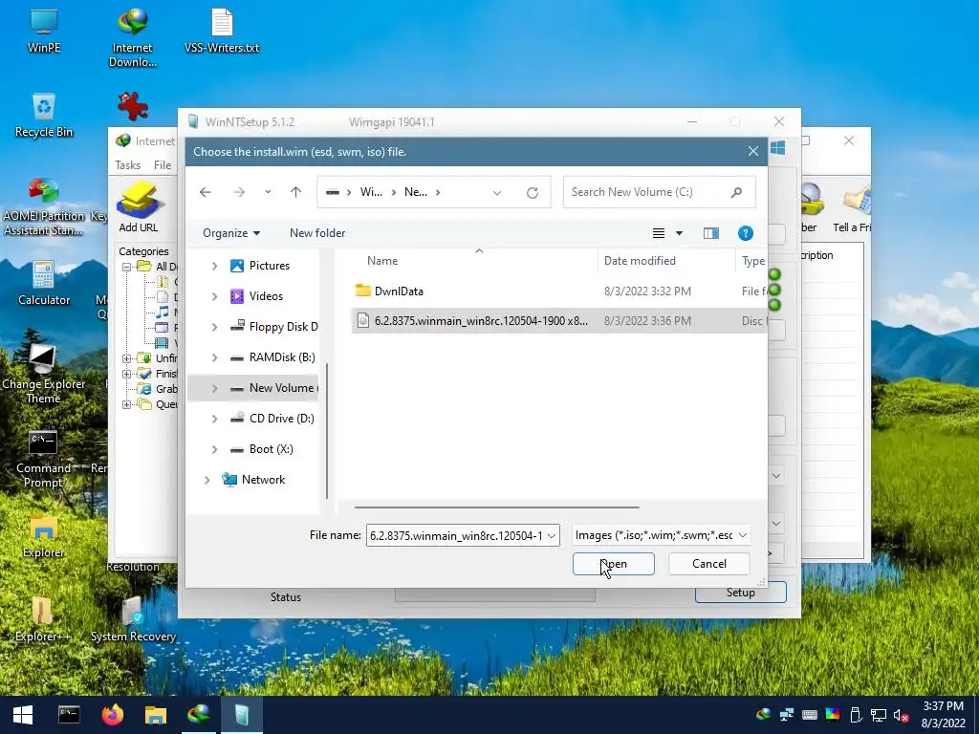Click navigation pane vertical scrollbar

(x=327, y=431)
